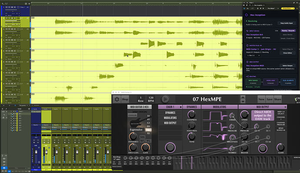
Task: Open the MIDI OUTPUT panel header
Action: tap(263, 107)
